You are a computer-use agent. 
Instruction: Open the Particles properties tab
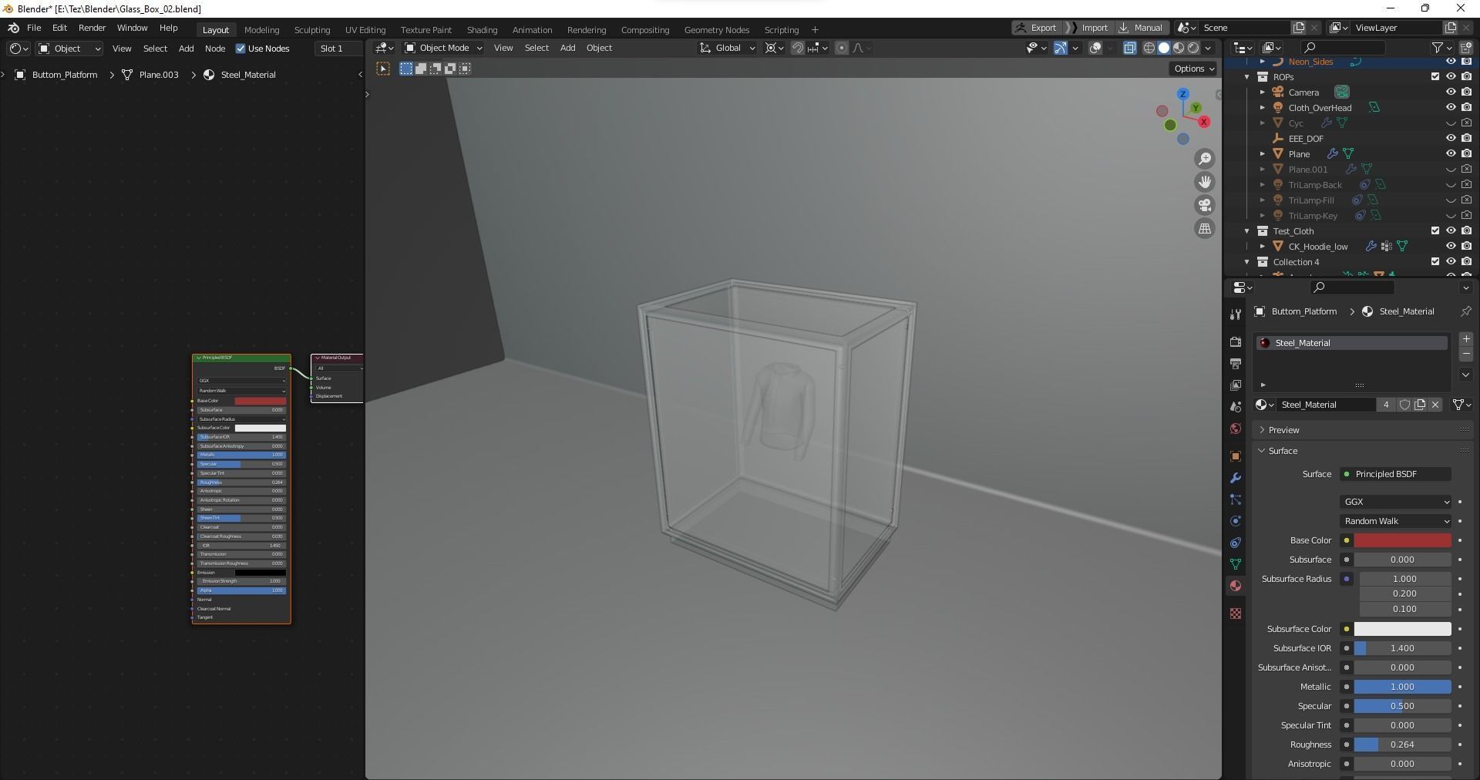[x=1236, y=499]
